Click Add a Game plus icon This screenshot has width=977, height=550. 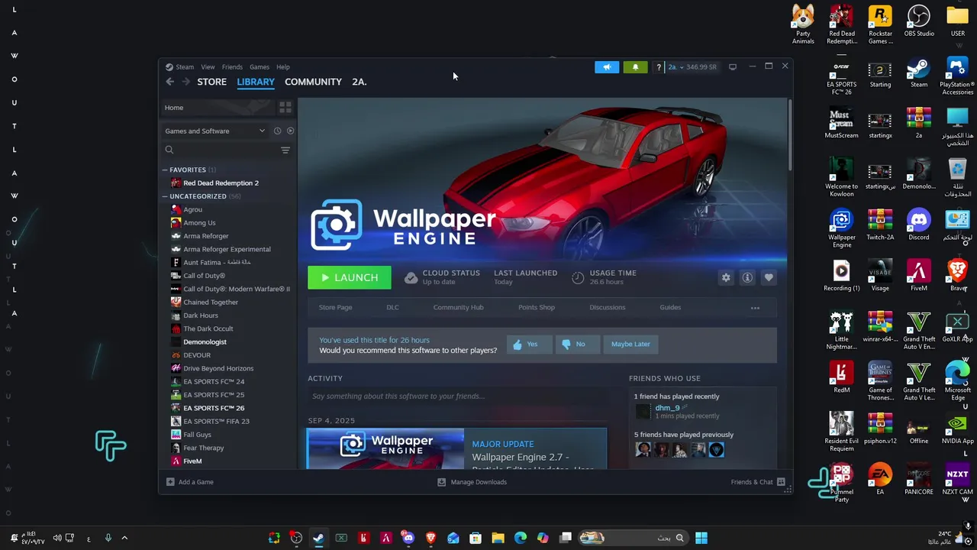(x=170, y=482)
